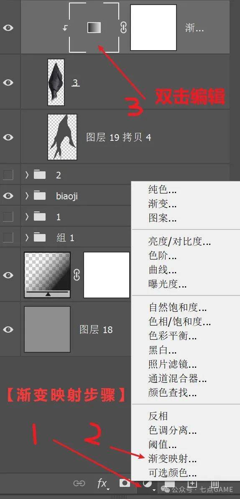Hide layer 图层 19 拷贝 4
Screen dimensions: 240x499
tap(8, 137)
